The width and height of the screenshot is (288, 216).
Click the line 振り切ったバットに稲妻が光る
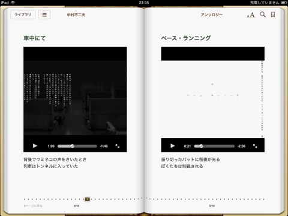pyautogui.click(x=191, y=160)
